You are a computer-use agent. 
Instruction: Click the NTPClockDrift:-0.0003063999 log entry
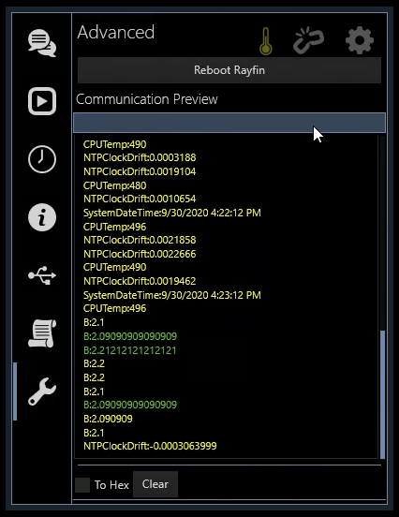pyautogui.click(x=150, y=446)
